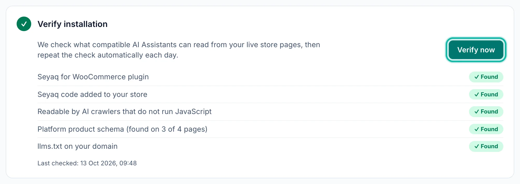Click the description paragraph about compatible AI Assistants
The width and height of the screenshot is (520, 184).
pyautogui.click(x=179, y=50)
